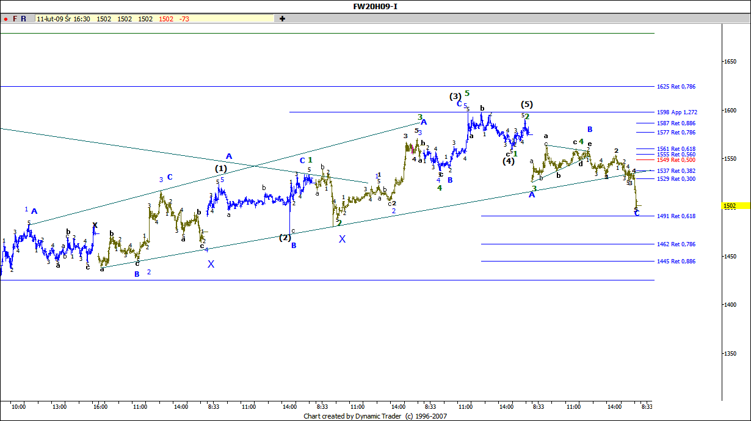The height and width of the screenshot is (421, 751).
Task: Click the R icon in the chart toolbar
Action: pyautogui.click(x=23, y=19)
